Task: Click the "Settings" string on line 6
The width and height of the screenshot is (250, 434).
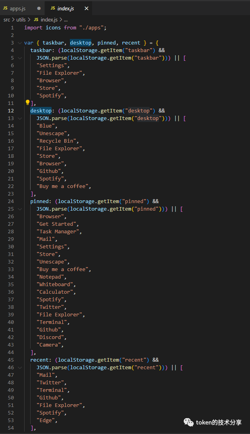Action: [52, 65]
